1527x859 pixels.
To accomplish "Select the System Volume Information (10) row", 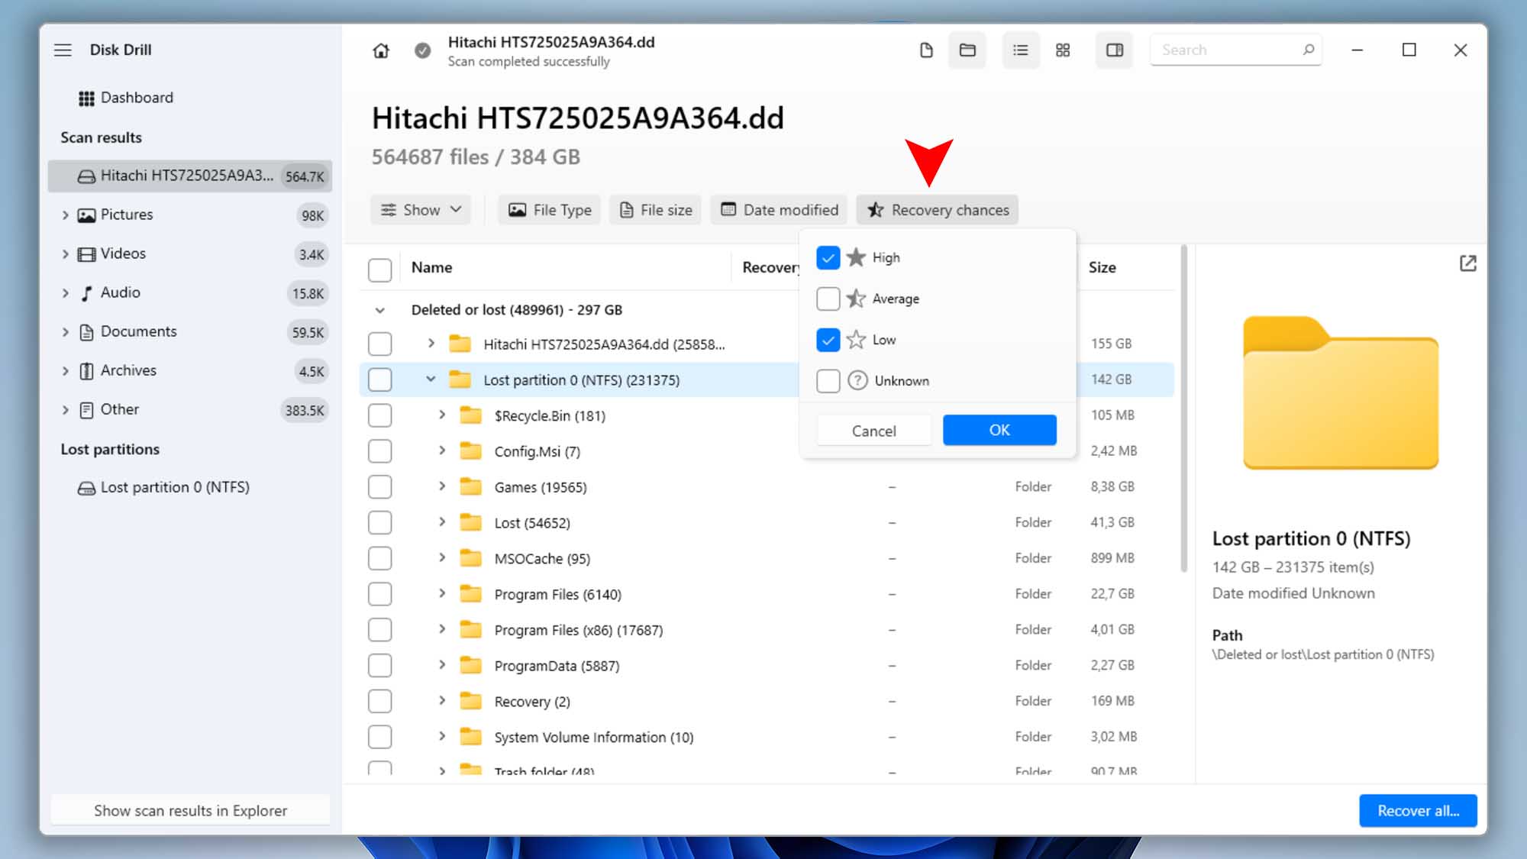I will coord(767,737).
